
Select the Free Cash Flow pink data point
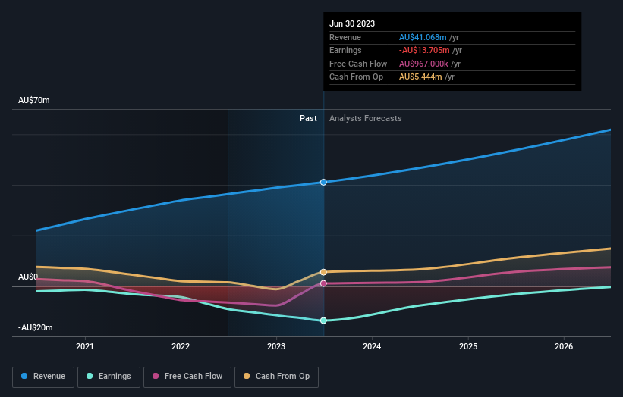click(323, 283)
